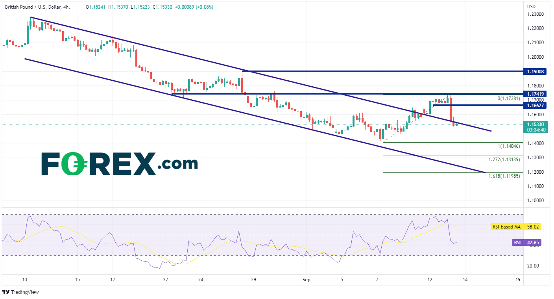Viewport: 554px width, 299px height.
Task: Click date 7 on time axis
Action: point(377,280)
